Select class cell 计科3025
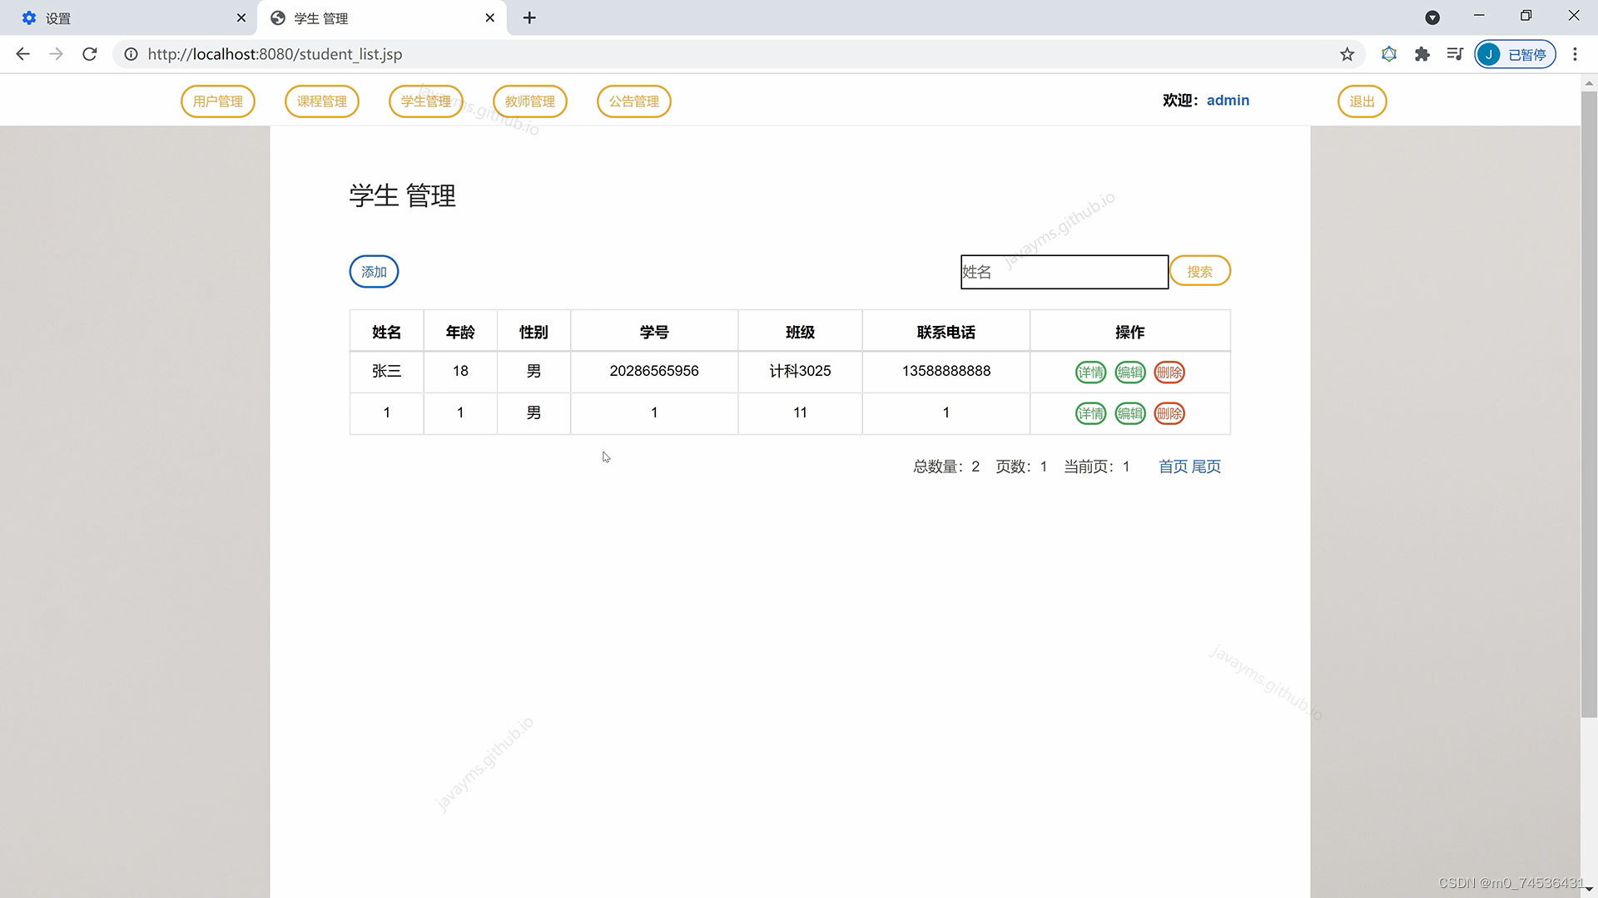This screenshot has width=1598, height=898. 800,371
